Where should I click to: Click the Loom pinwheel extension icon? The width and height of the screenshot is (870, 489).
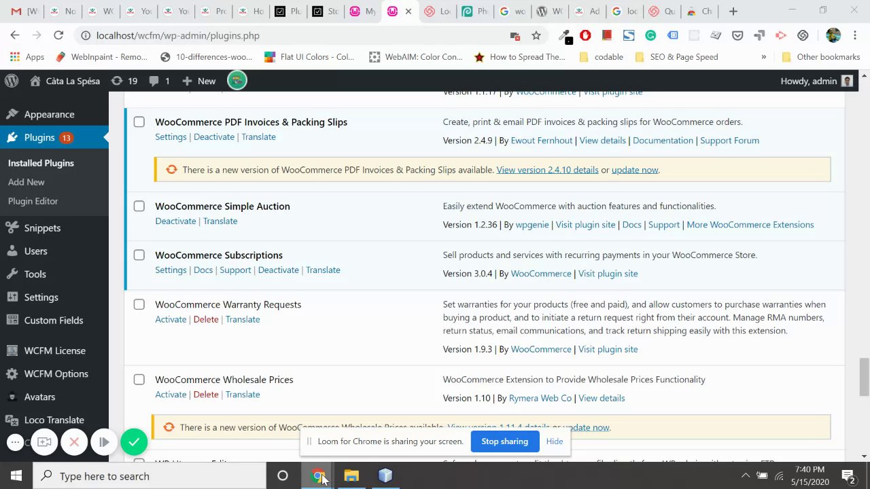803,35
